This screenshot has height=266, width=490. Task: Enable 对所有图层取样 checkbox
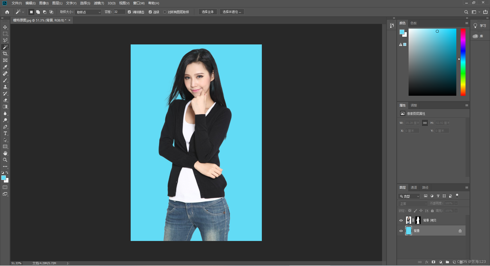[x=165, y=12]
